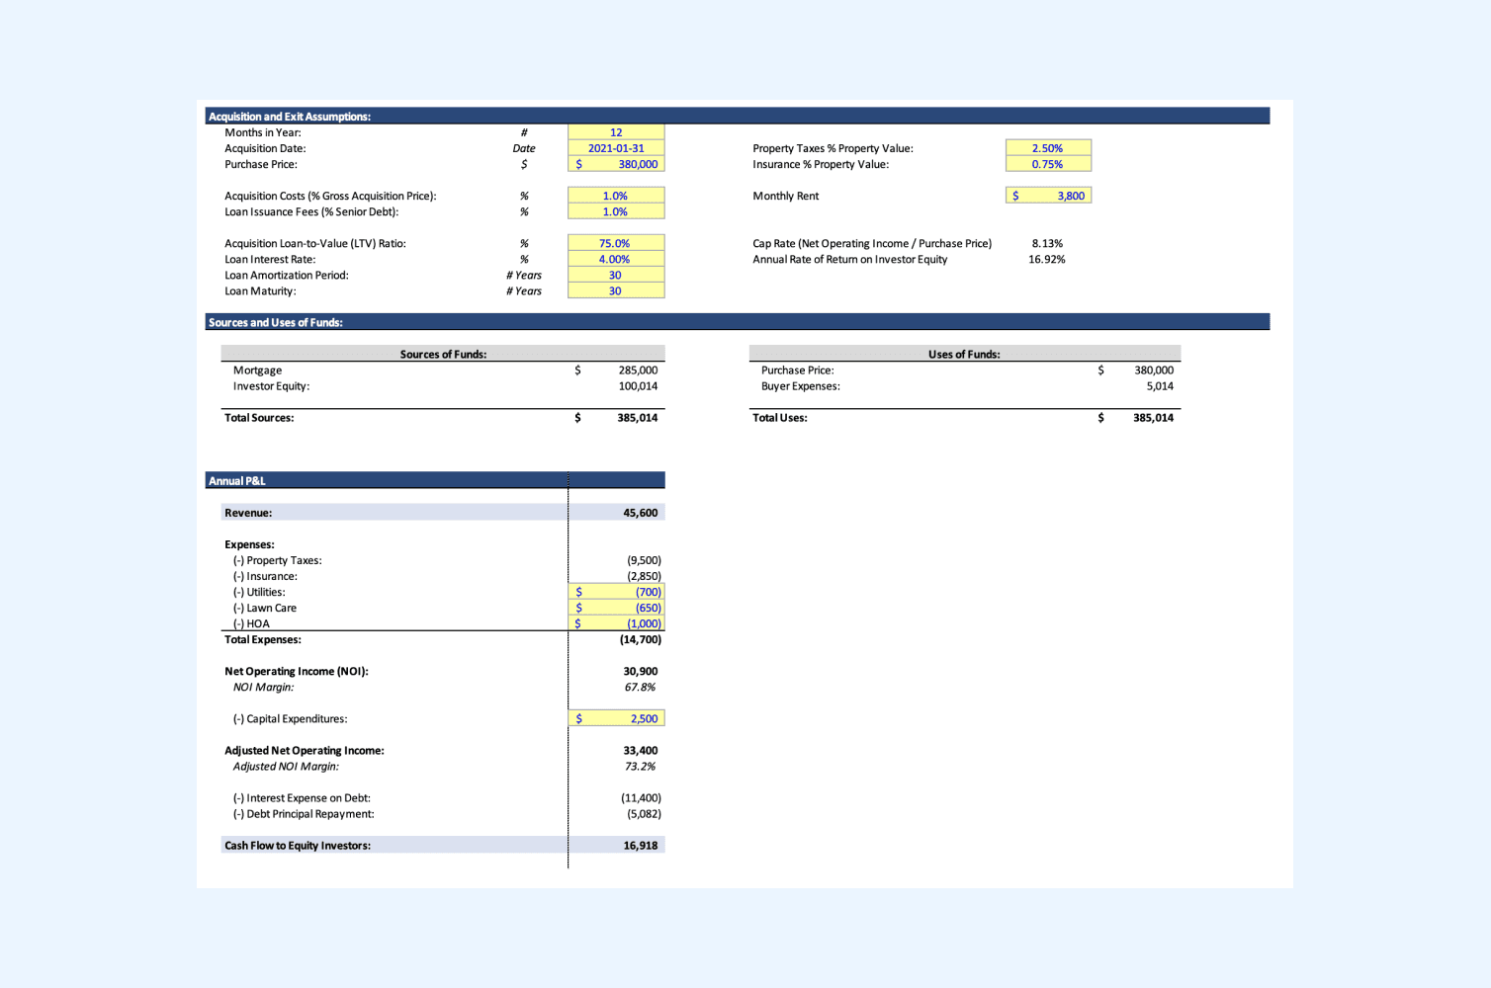Image resolution: width=1491 pixels, height=988 pixels.
Task: Click the LTV Ratio 75.0% input cell
Action: (616, 243)
